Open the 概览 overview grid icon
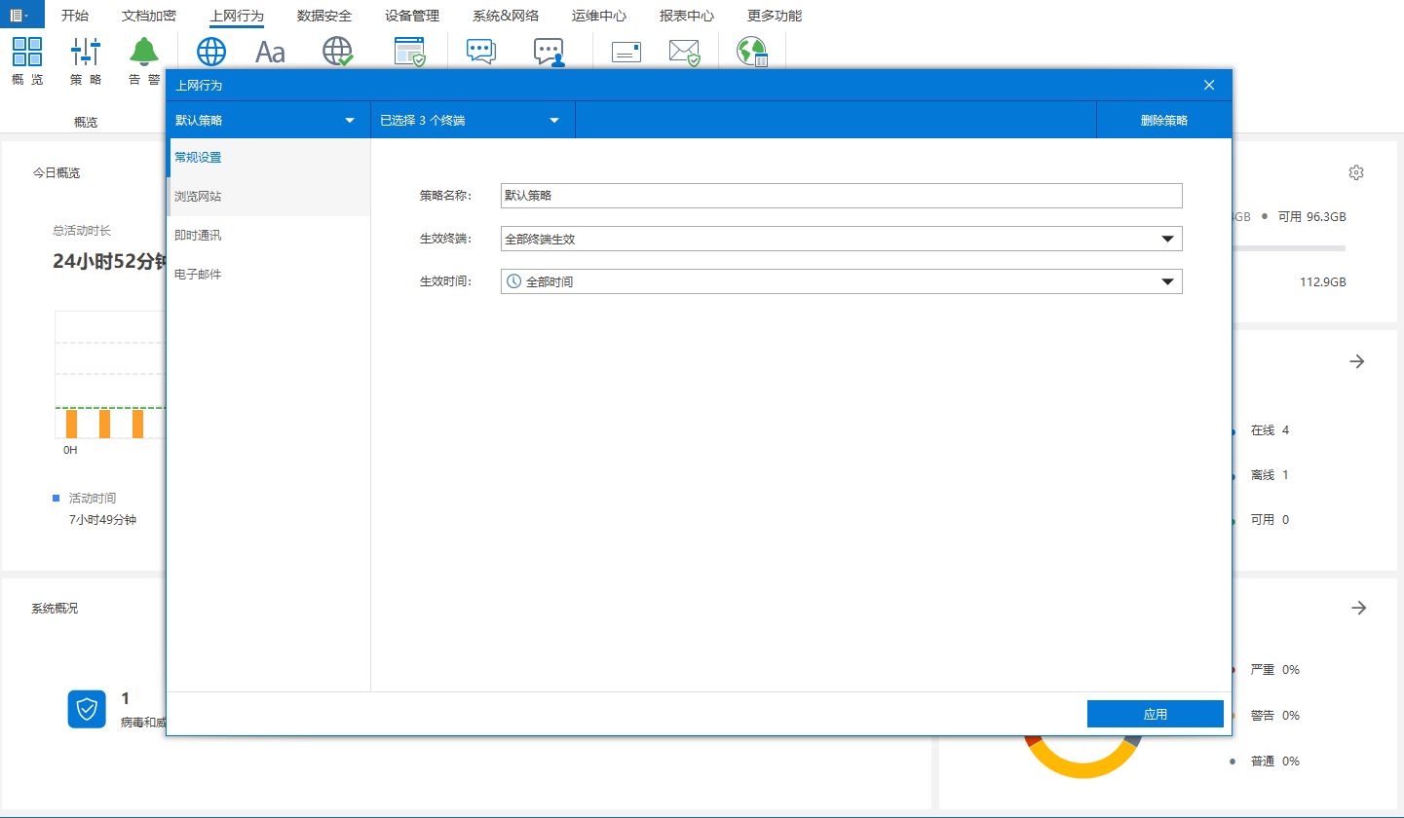Viewport: 1404px width, 818px height. (x=27, y=52)
